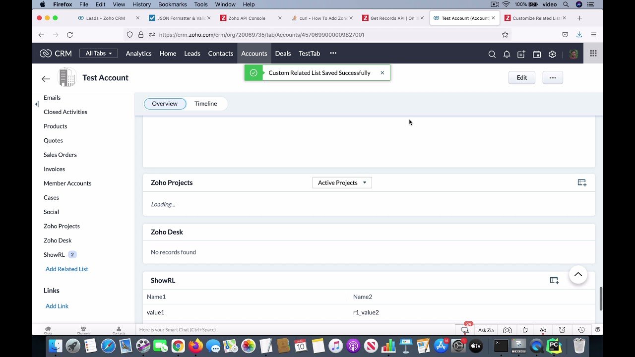Bookmark this page with the star
The height and width of the screenshot is (357, 635).
[x=505, y=35]
